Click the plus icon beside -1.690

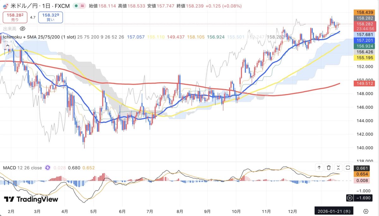click(x=349, y=198)
